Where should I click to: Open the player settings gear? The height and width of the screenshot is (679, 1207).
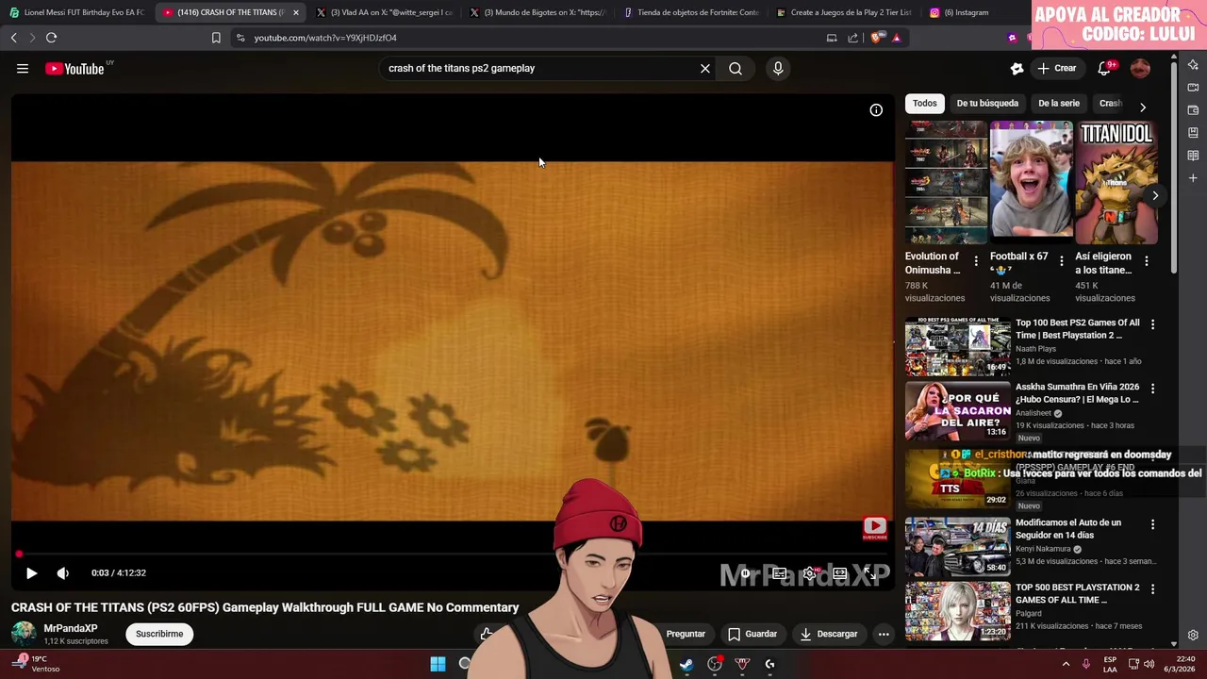[809, 572]
